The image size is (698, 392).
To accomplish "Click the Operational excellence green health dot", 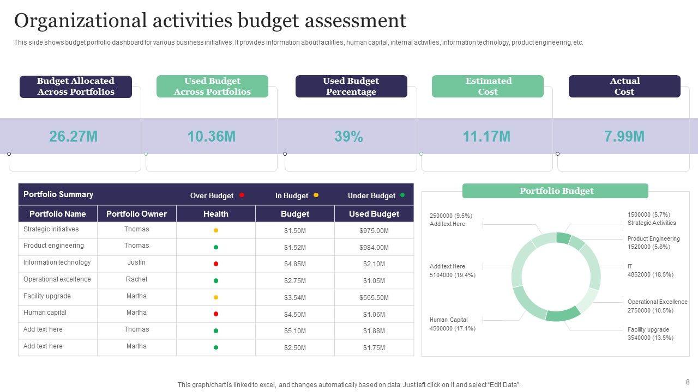I will tap(216, 281).
